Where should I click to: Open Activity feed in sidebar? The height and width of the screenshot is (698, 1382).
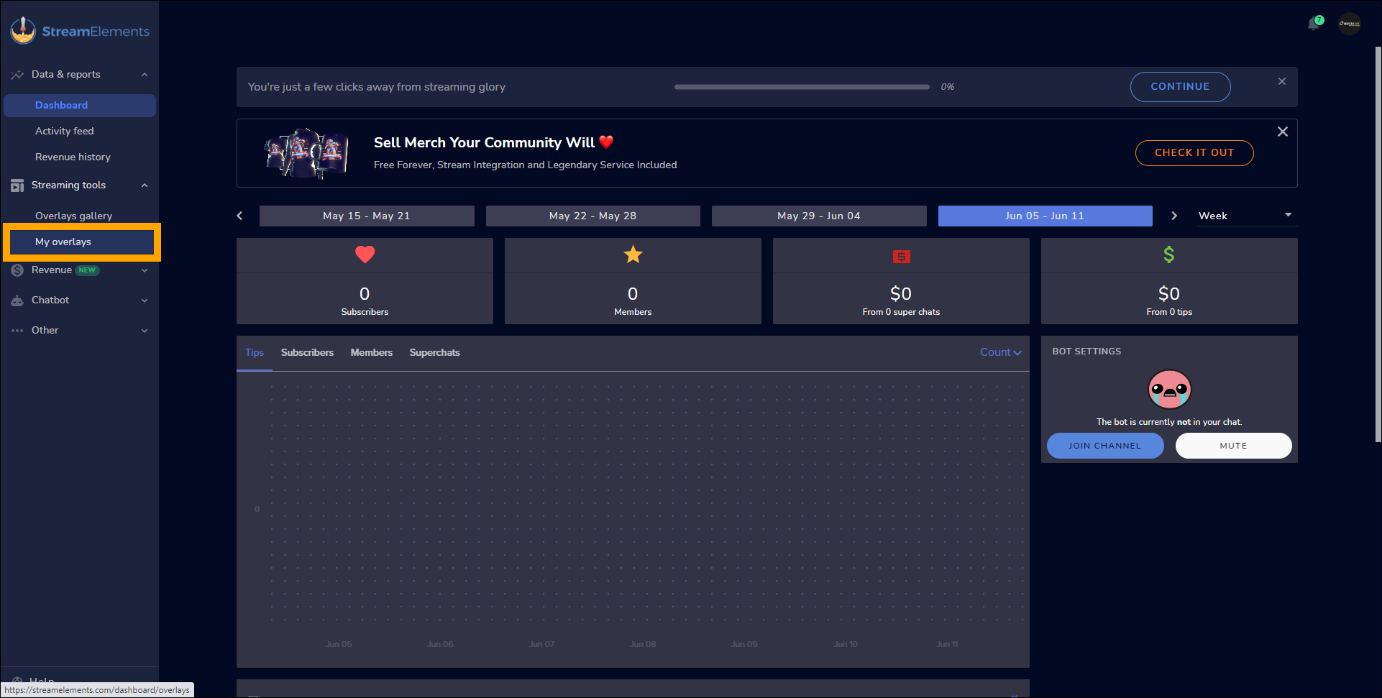point(65,131)
